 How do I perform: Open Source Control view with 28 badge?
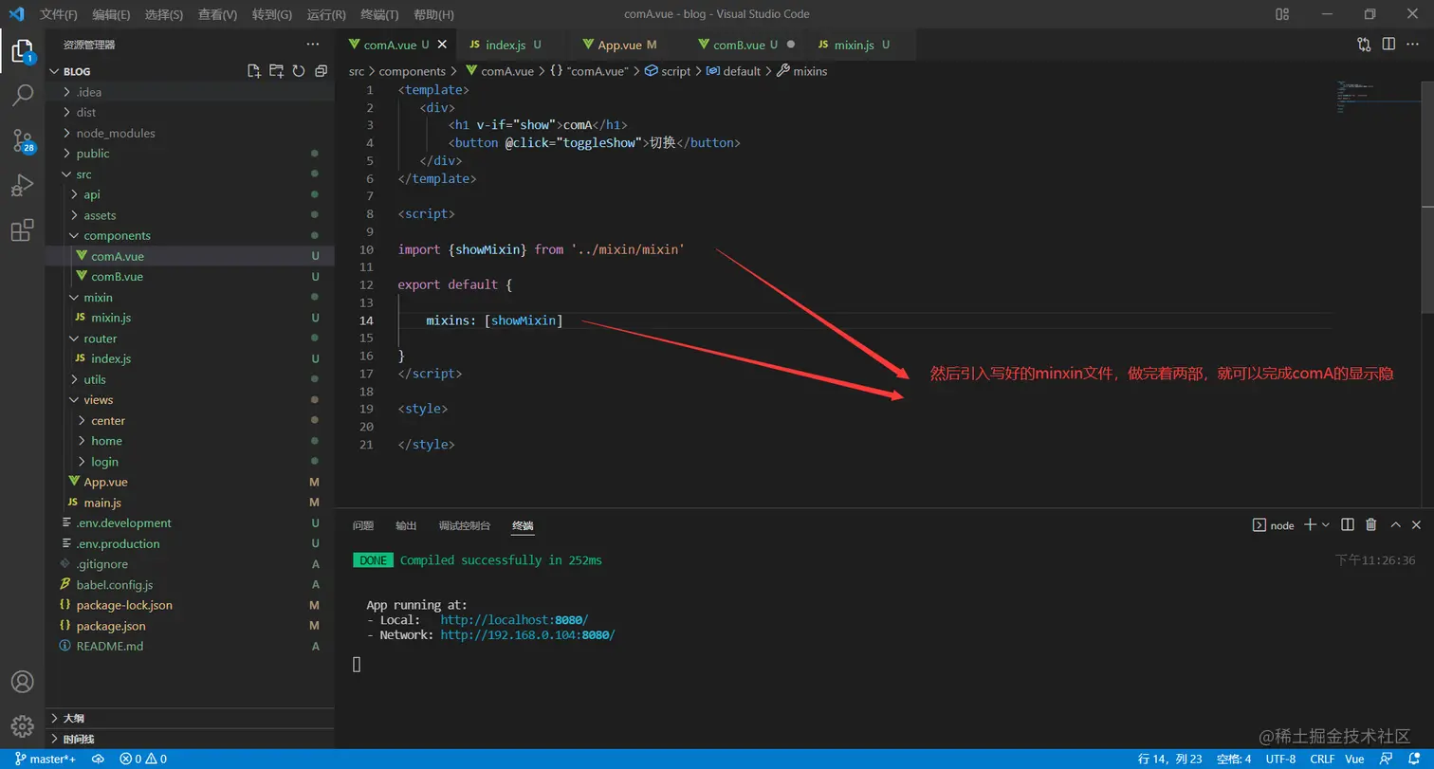coord(22,140)
